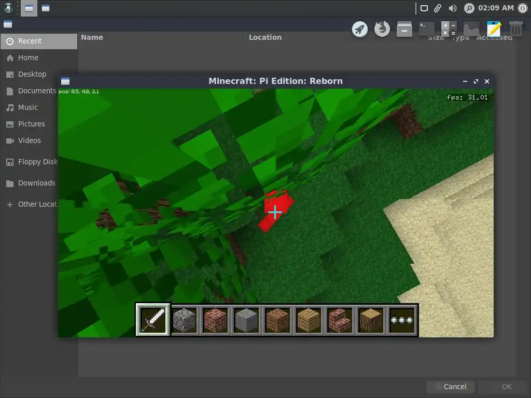531x398 pixels.
Task: Open the main menu at the panel's left end
Action: pyautogui.click(x=8, y=8)
